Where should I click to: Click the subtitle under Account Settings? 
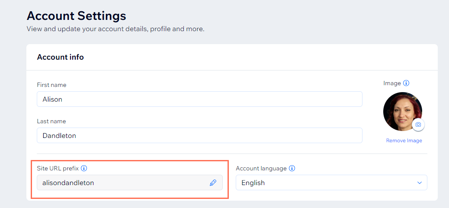(115, 29)
